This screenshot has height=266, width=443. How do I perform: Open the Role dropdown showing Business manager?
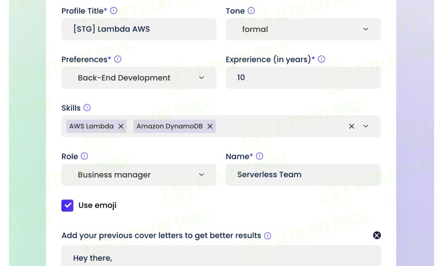point(139,175)
